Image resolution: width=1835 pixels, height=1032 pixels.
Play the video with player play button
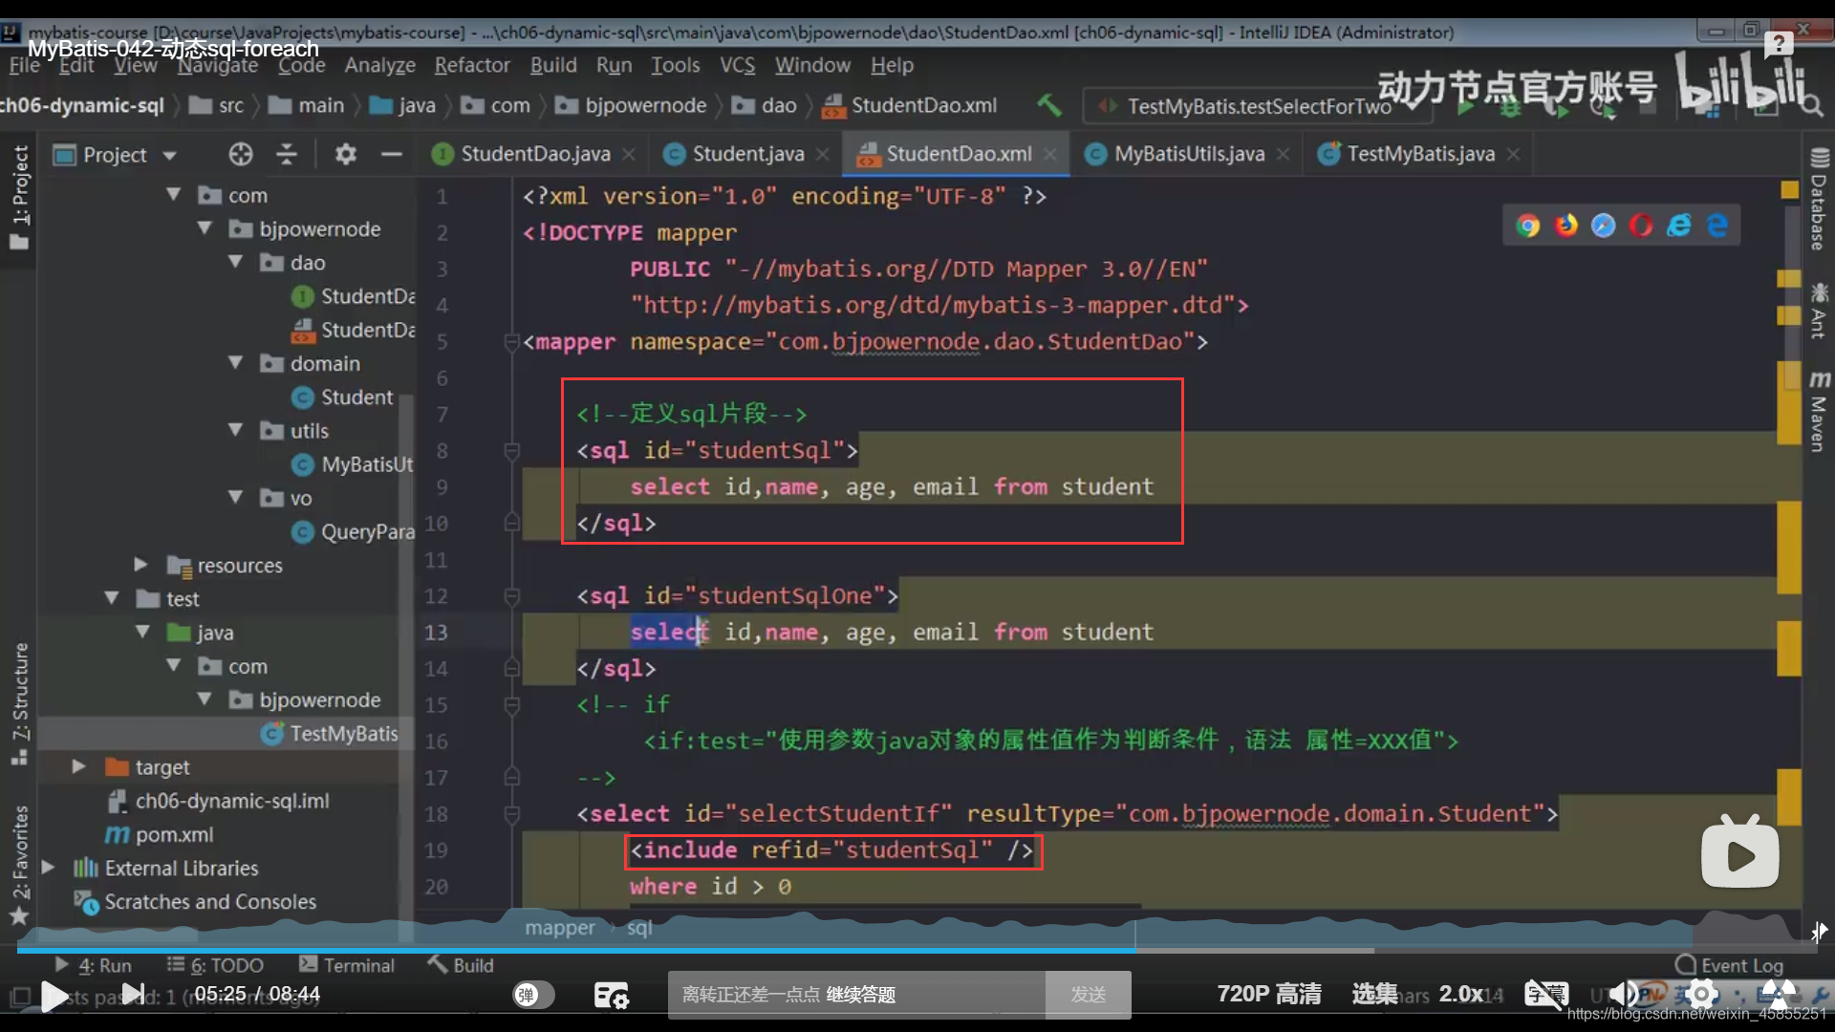(54, 996)
